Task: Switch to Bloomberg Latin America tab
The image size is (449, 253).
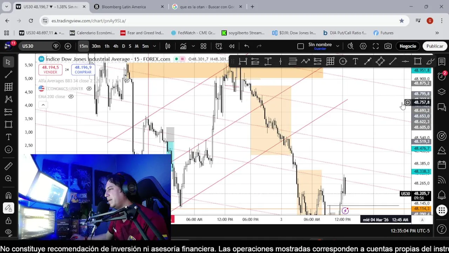Action: (128, 7)
